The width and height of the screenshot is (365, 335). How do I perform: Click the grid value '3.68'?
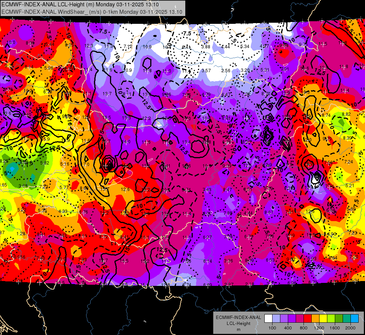[23, 186]
